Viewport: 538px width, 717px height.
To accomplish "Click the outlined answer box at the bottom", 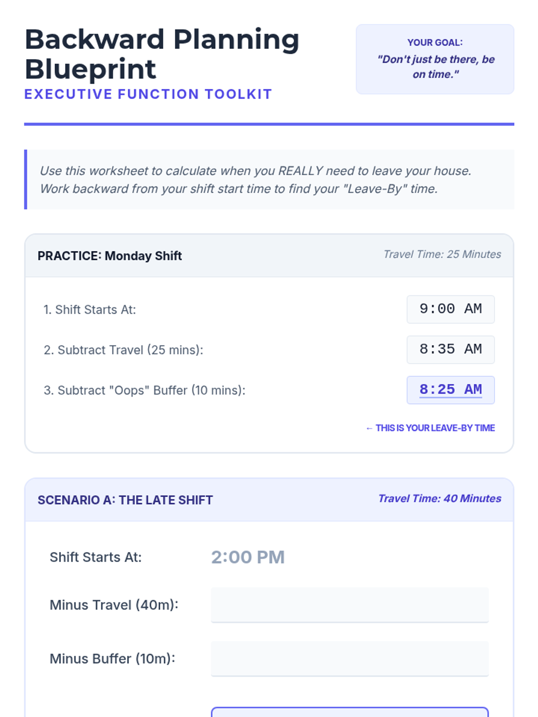I will pos(349,712).
